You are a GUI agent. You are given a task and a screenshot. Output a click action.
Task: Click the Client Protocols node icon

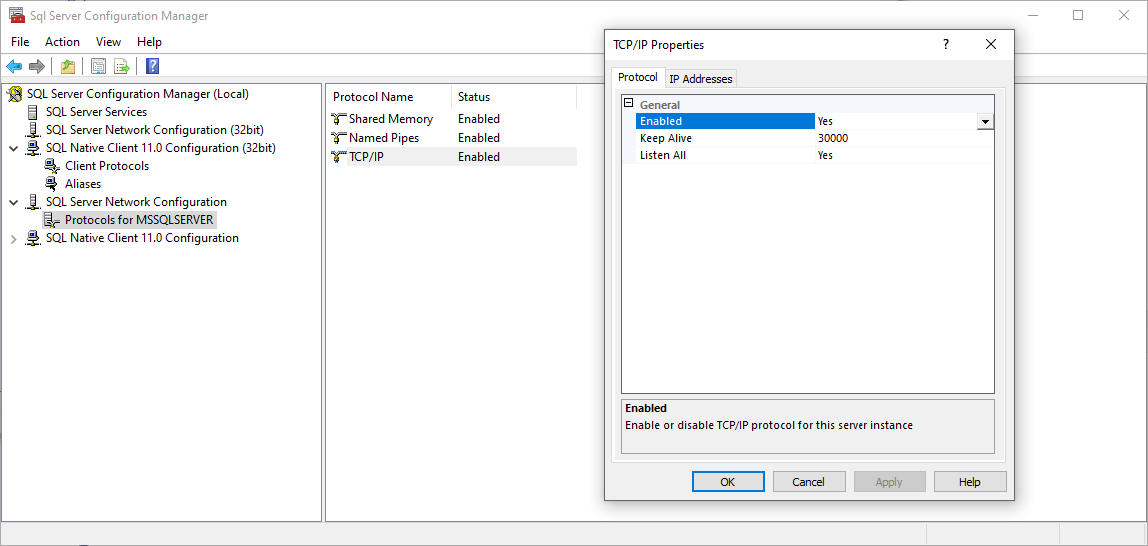tap(52, 166)
